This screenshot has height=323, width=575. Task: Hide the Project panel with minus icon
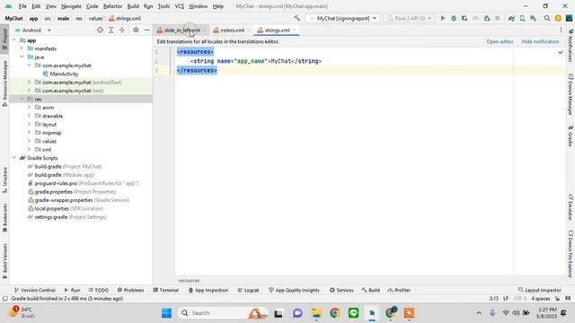[146, 30]
